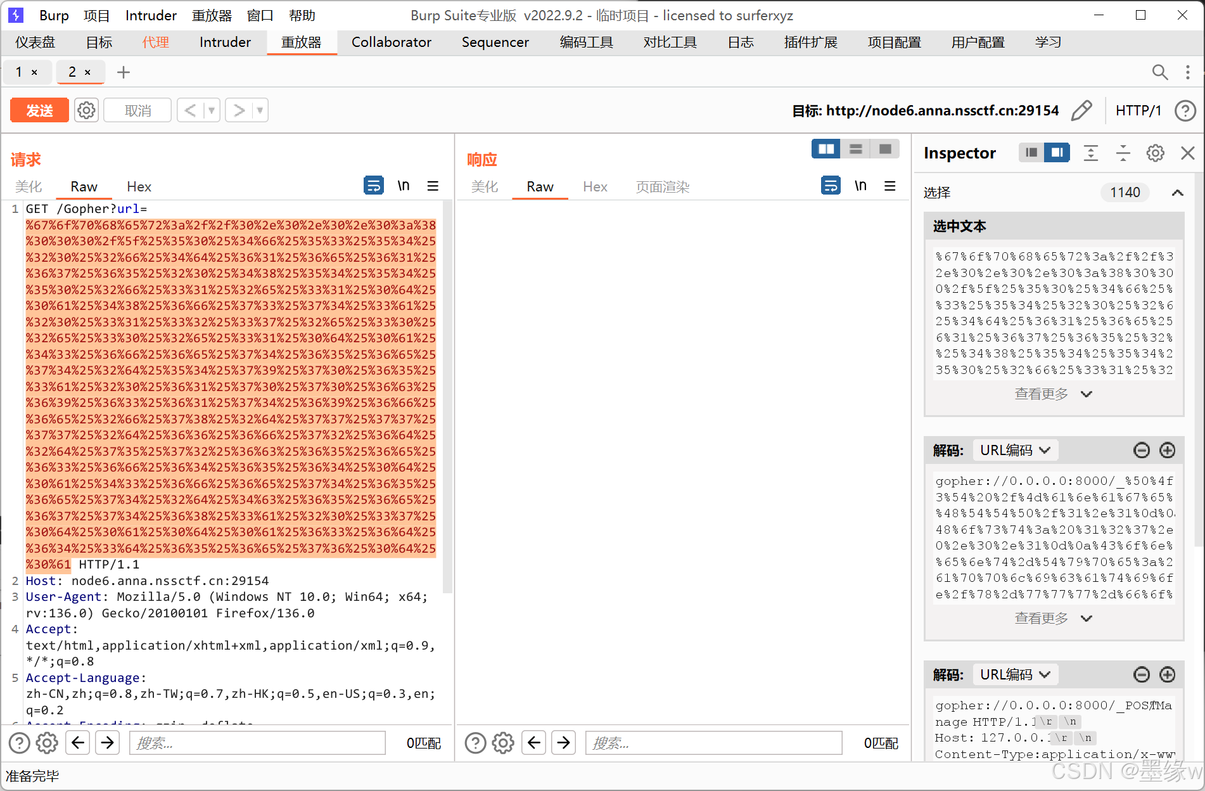Collapse all Inspector sections
This screenshot has height=791, width=1205.
click(x=1123, y=153)
